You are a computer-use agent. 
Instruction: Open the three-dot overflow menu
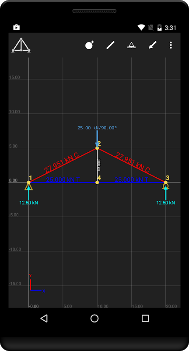tap(171, 45)
